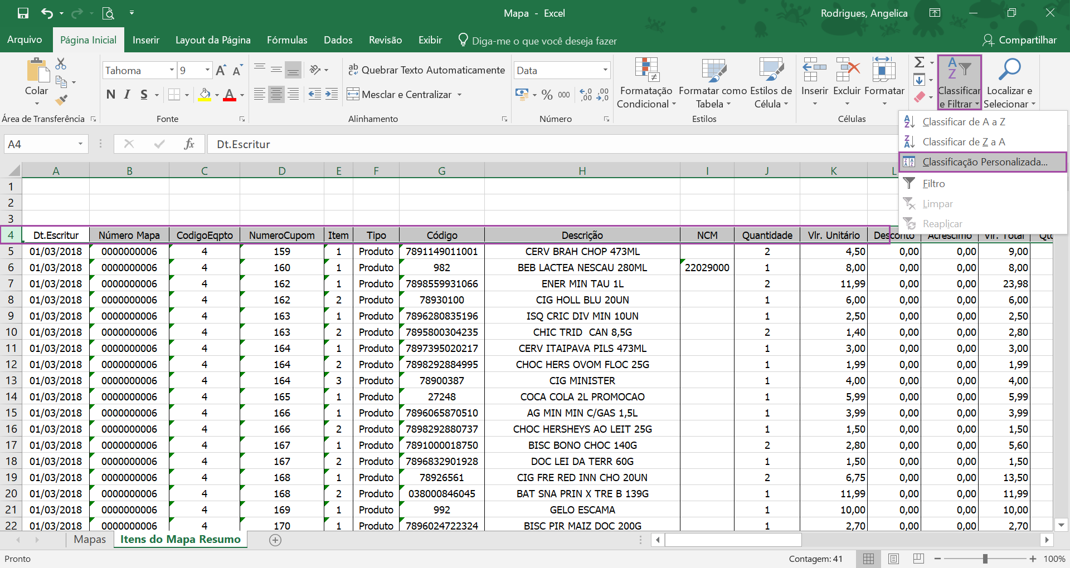Open Conditional Formatting (Formatação Condicional)

pyautogui.click(x=646, y=83)
